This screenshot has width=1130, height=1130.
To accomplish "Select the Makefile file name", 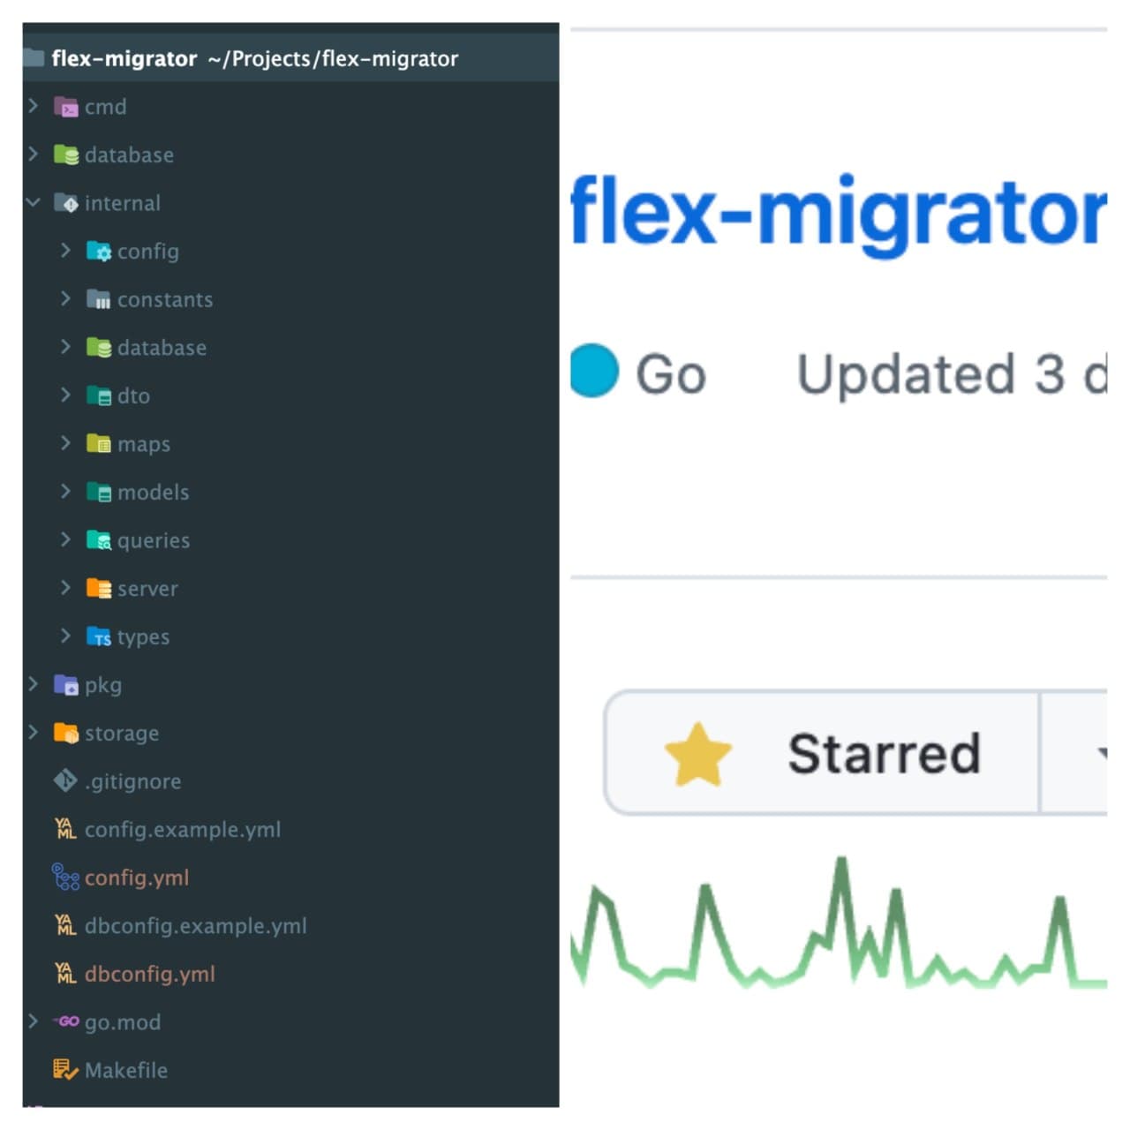I will pos(126,1070).
